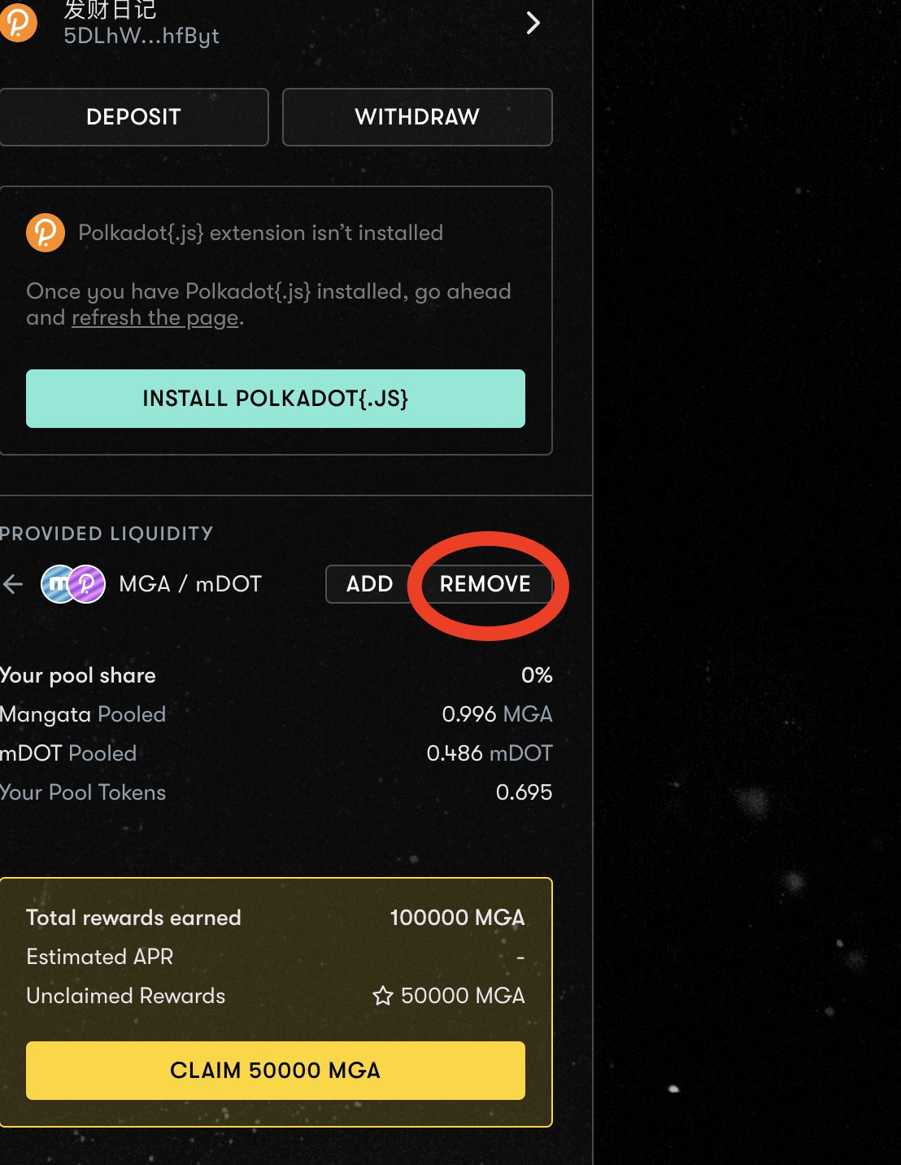Click the purple mDOT token icon

coord(88,584)
